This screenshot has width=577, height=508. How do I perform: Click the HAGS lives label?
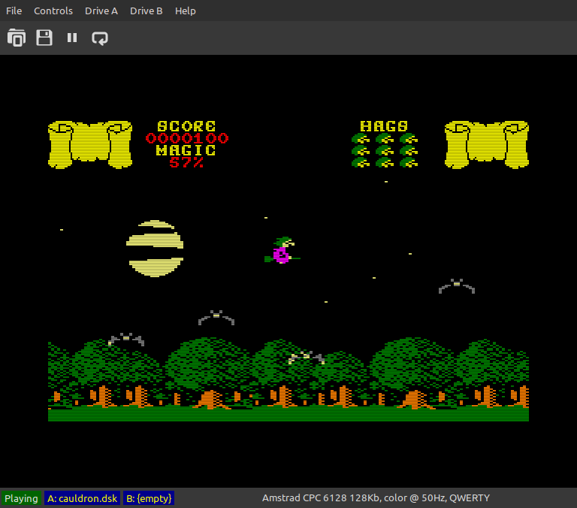[x=384, y=126]
